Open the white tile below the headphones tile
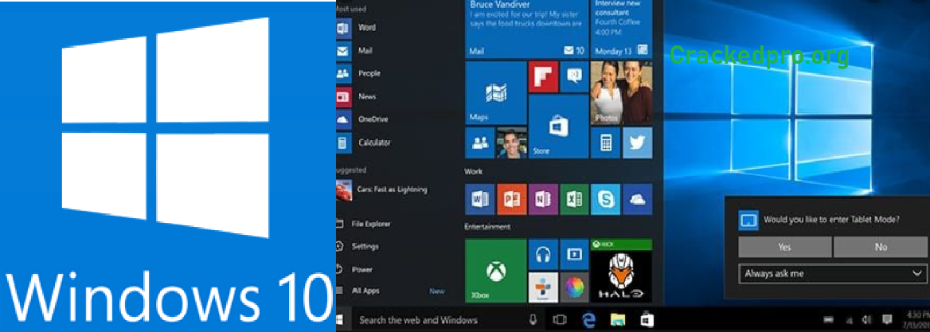The width and height of the screenshot is (930, 332). 543,287
